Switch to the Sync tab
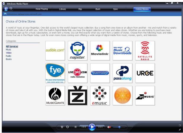Screen dimensions: 183x133 [x=115, y=9]
